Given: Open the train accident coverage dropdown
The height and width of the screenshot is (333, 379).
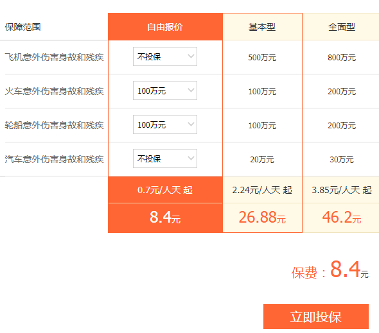Looking at the screenshot, I should pyautogui.click(x=165, y=90).
